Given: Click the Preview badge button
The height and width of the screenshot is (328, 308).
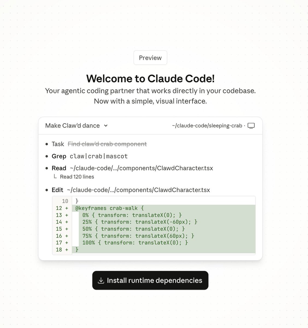Looking at the screenshot, I should click(150, 58).
